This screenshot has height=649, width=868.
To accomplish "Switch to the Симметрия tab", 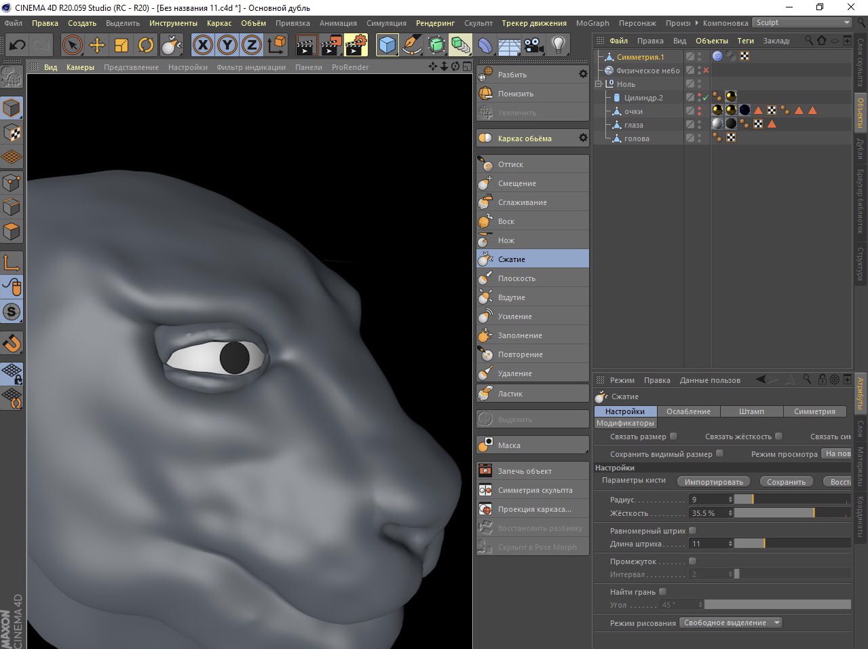I will tap(814, 411).
